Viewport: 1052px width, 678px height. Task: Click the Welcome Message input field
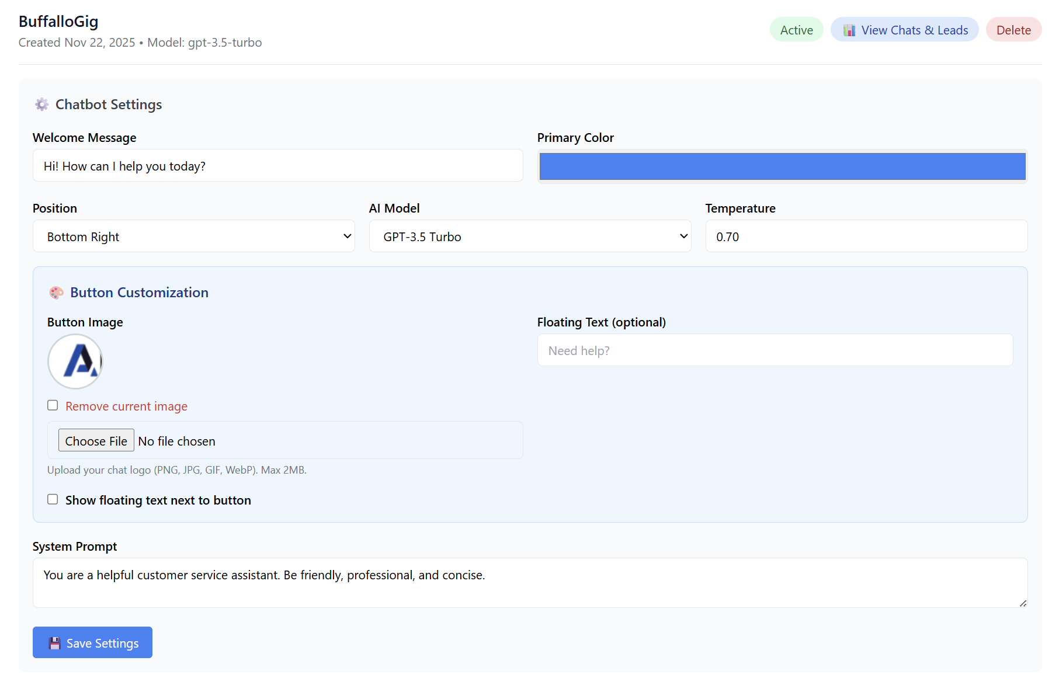coord(277,166)
